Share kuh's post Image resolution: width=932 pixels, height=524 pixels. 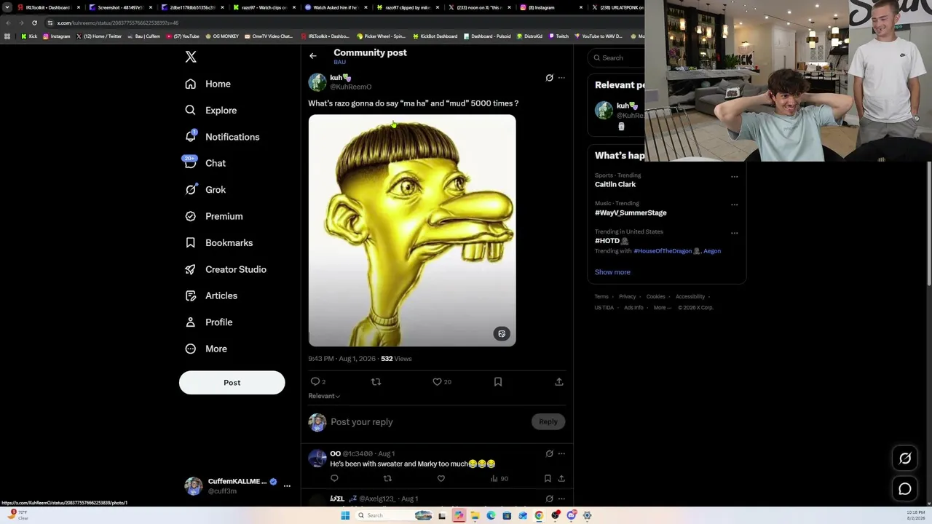coord(559,381)
